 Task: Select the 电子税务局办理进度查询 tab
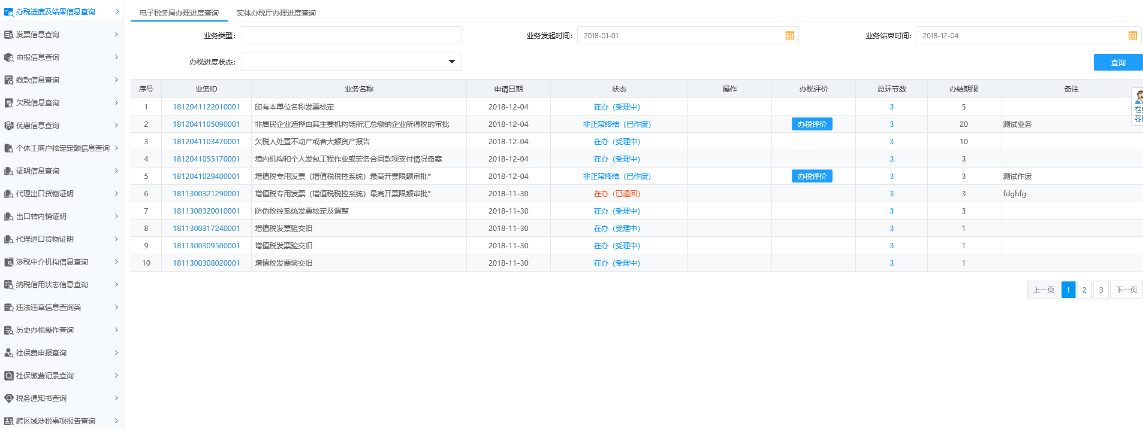179,13
